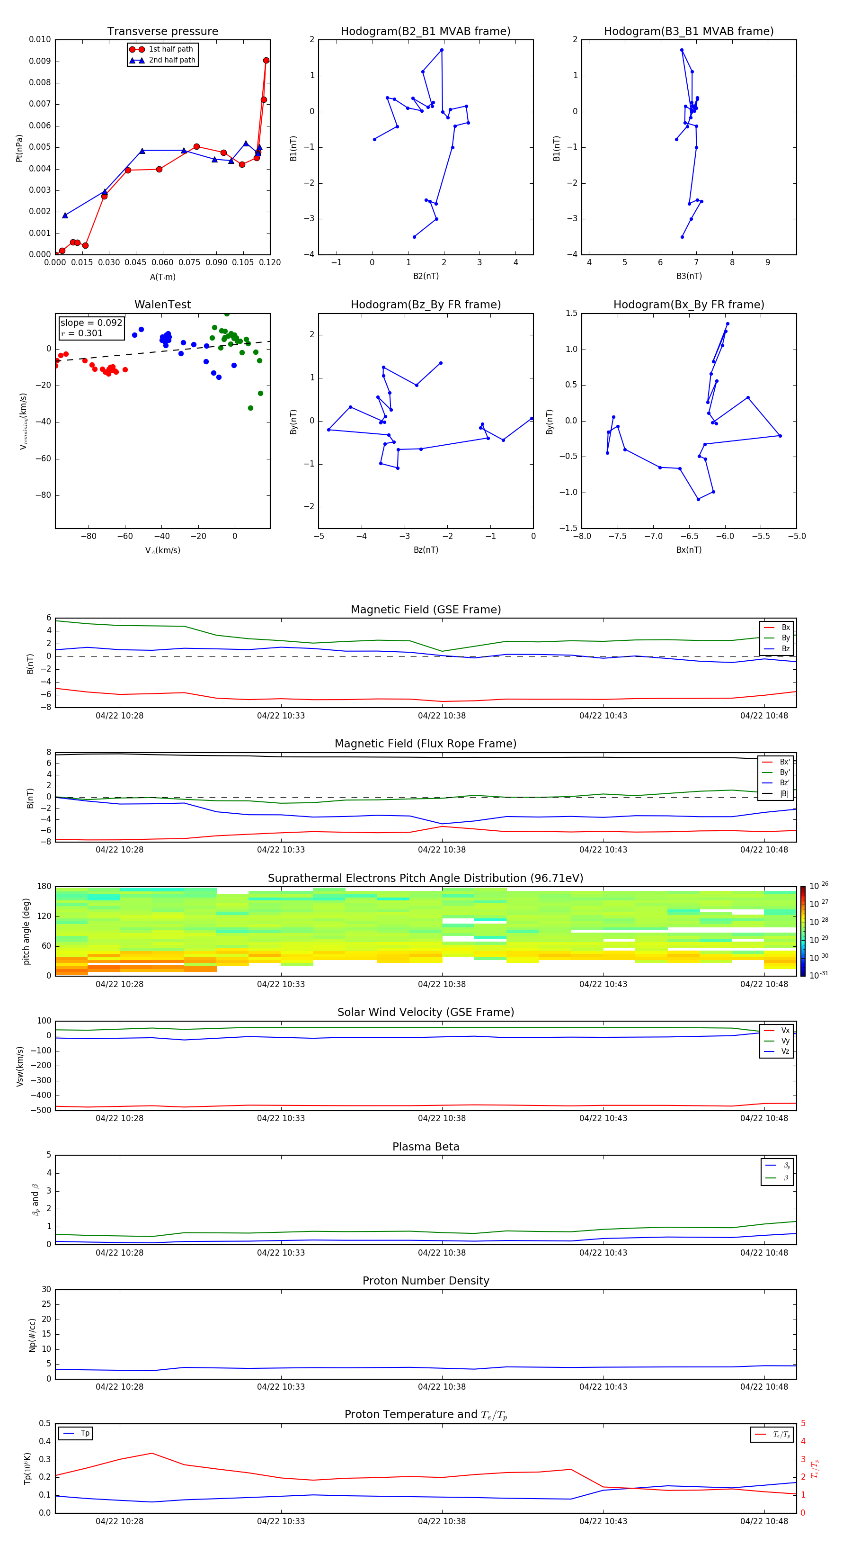This screenshot has height=1563, width=852.
Task: Click the "Hodogram(Bz_By FR frame)" title
Action: pyautogui.click(x=426, y=305)
